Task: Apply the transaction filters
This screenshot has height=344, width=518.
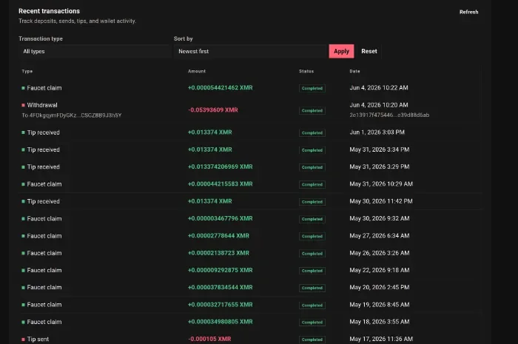Action: tap(341, 51)
